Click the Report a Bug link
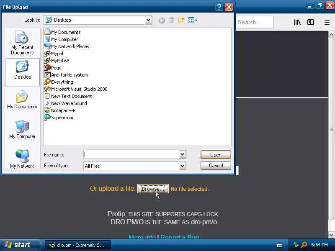The image size is (335, 251). pos(180,237)
